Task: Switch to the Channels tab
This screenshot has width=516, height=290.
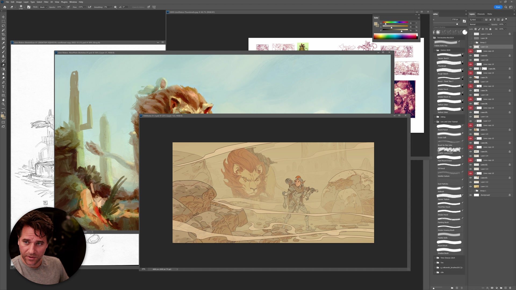Action: click(x=481, y=14)
